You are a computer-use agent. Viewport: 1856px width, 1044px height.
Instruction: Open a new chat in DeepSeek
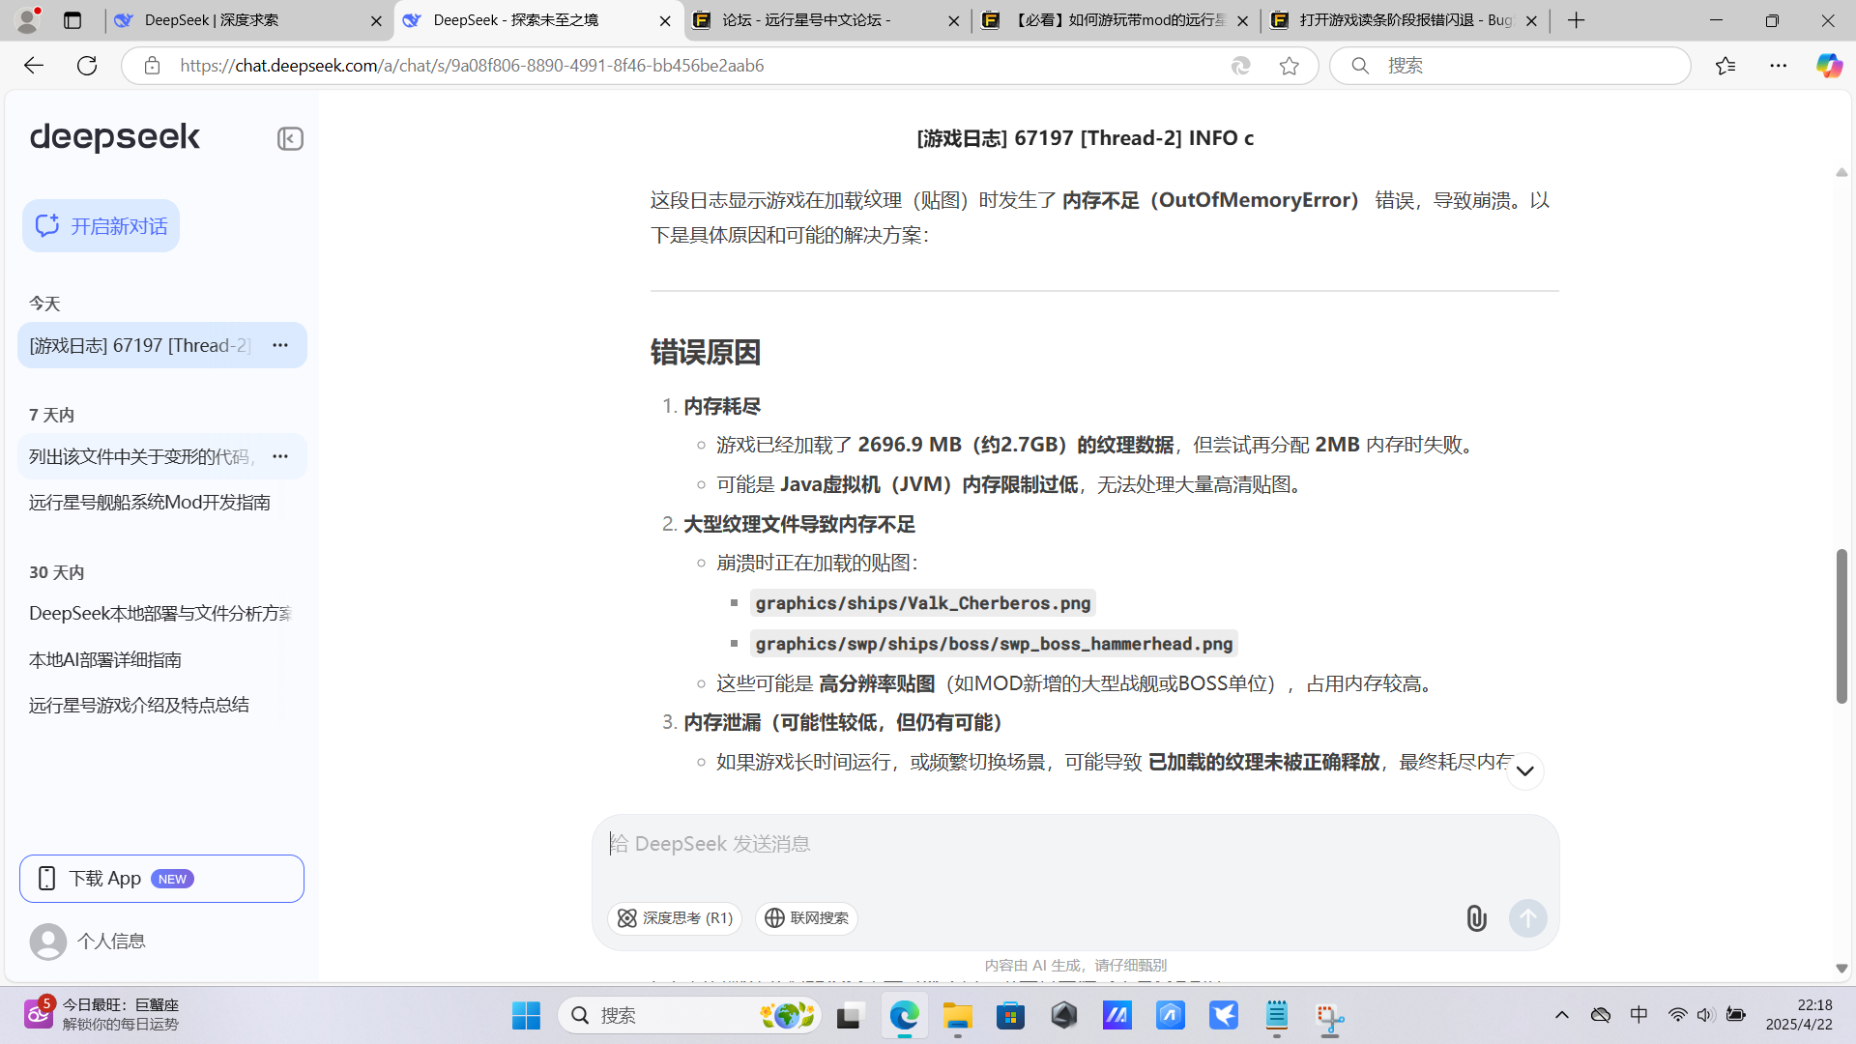coord(101,224)
